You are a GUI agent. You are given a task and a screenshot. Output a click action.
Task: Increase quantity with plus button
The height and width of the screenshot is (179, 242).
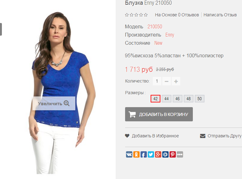pos(176,81)
